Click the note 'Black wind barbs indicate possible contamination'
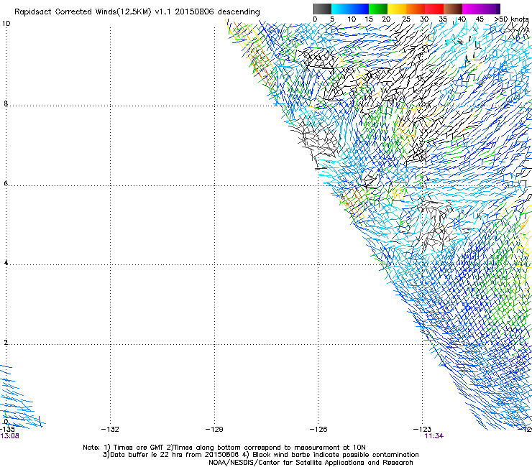 (336, 455)
